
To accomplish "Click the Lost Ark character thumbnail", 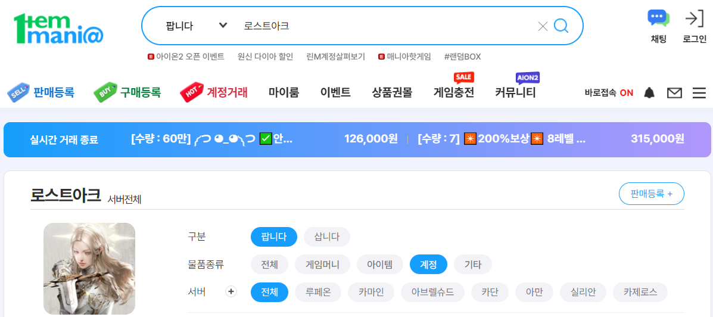I will tap(89, 268).
